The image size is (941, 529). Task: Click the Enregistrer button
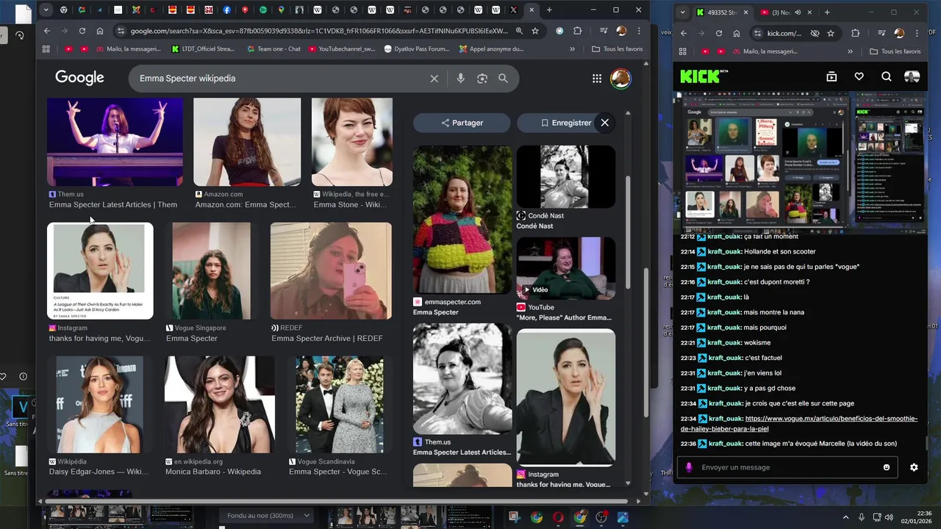(x=565, y=123)
